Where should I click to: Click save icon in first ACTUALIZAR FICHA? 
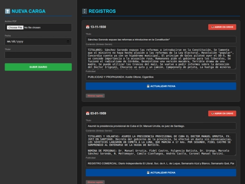tap(148, 86)
